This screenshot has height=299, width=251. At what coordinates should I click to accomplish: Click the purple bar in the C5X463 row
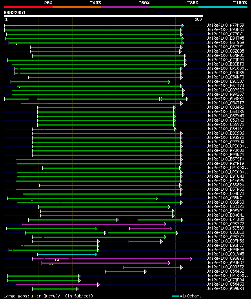click(58, 285)
